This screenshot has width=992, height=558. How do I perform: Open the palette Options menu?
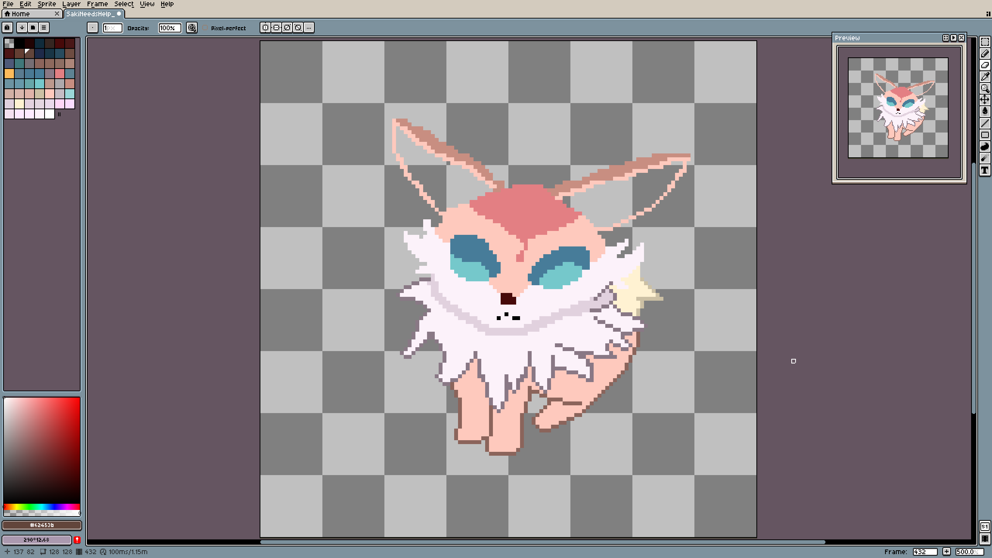tap(44, 28)
